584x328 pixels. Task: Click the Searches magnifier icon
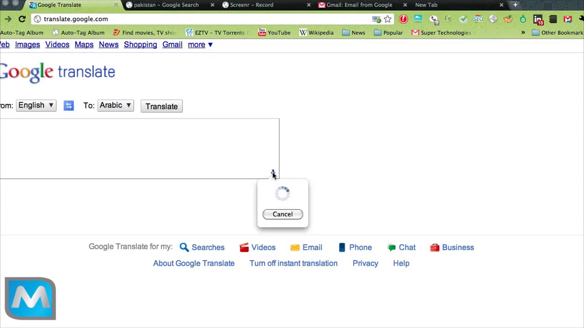184,247
